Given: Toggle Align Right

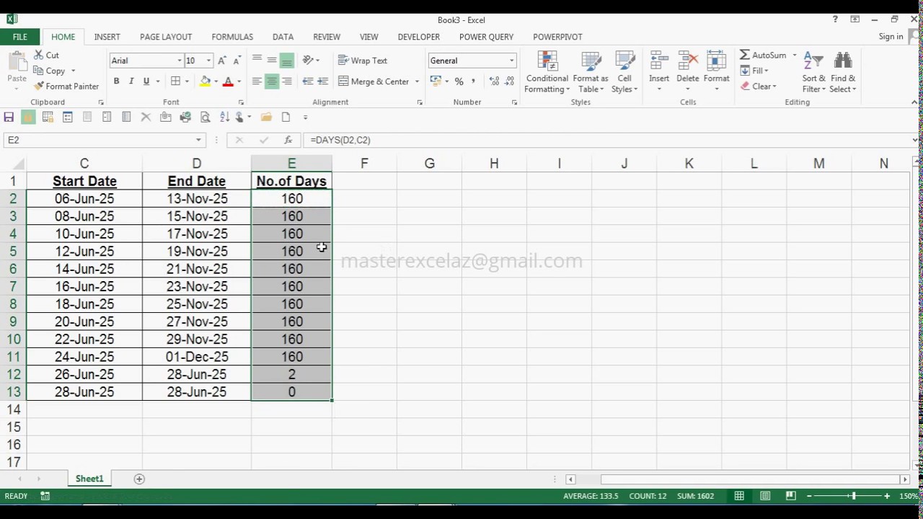Looking at the screenshot, I should tap(287, 81).
